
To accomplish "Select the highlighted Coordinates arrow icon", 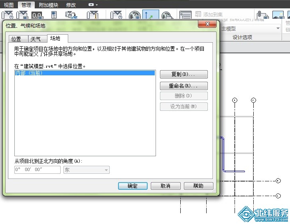I will pyautogui.click(x=151, y=15).
